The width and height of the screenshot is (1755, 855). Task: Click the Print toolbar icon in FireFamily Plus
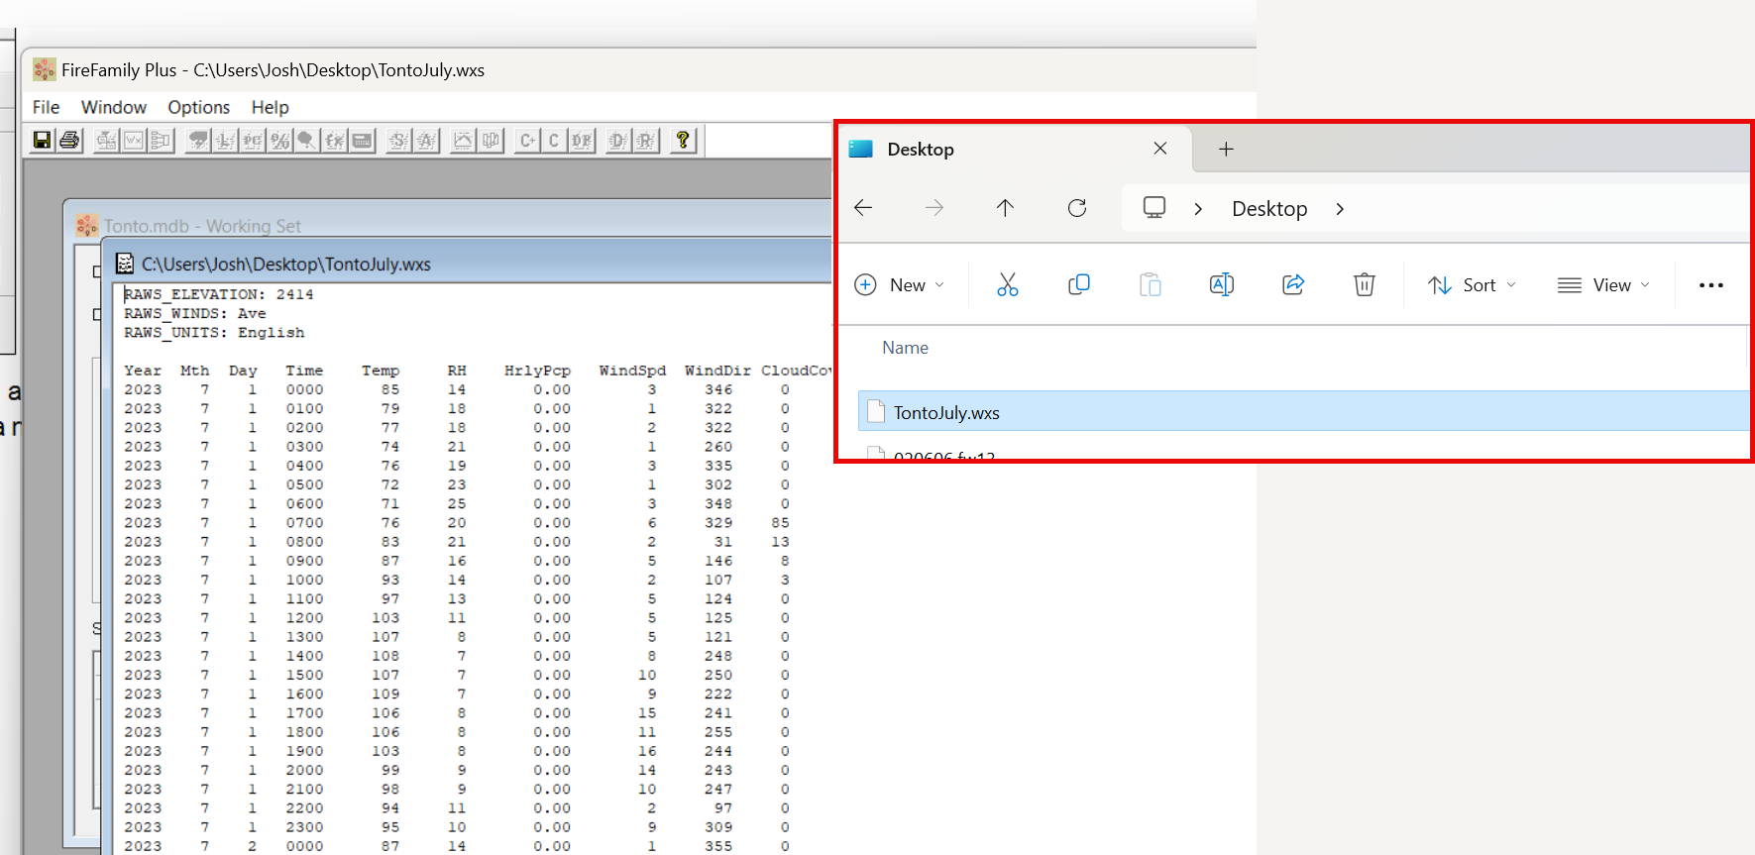point(69,140)
